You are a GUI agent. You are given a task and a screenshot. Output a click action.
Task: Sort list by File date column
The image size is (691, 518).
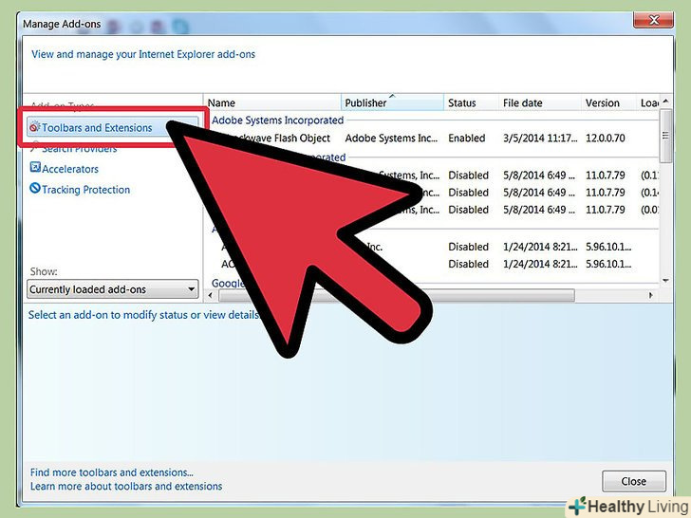tap(540, 103)
